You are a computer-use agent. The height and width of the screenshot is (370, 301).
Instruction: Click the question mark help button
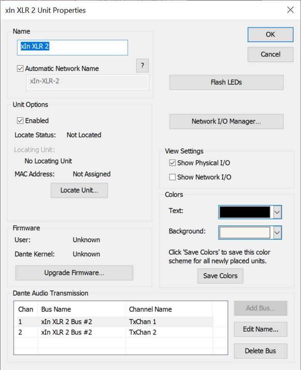click(142, 66)
